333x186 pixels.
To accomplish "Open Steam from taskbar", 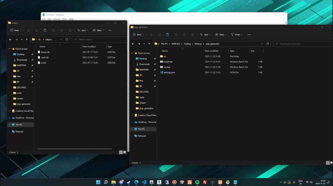I will (x=129, y=182).
